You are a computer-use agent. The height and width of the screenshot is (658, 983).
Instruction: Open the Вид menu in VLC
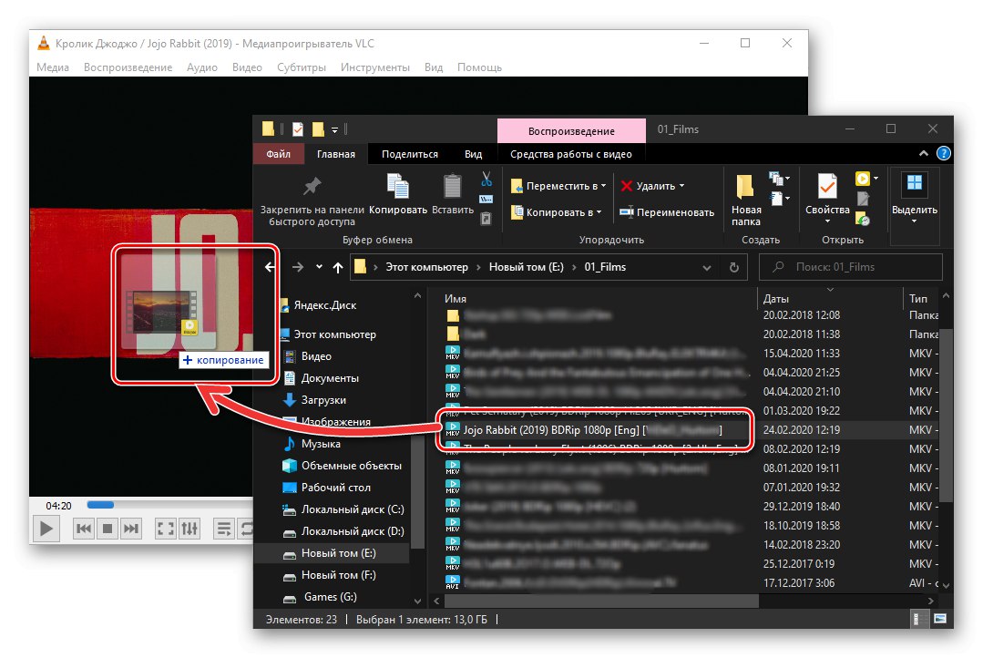pos(434,67)
